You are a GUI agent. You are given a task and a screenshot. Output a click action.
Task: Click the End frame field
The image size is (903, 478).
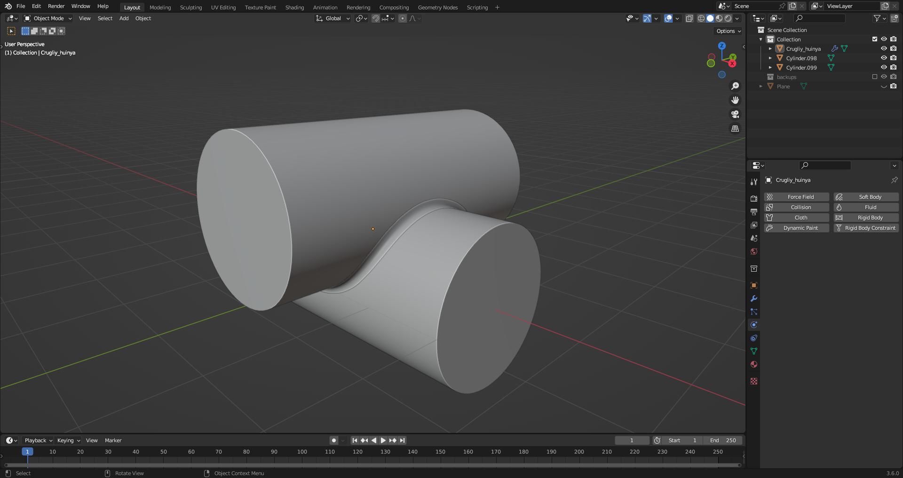723,440
